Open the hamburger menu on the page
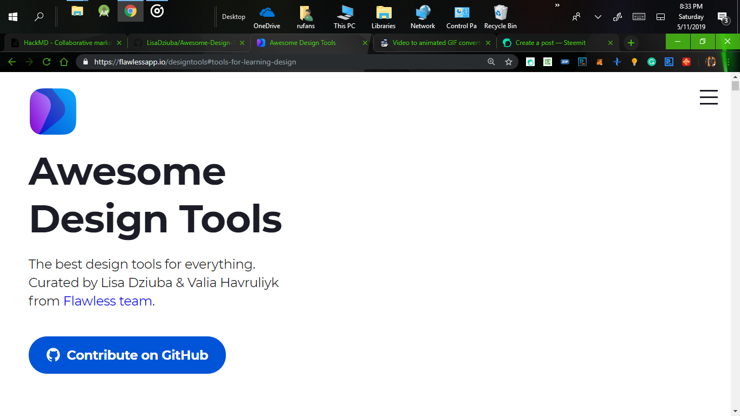Image resolution: width=740 pixels, height=416 pixels. point(709,97)
